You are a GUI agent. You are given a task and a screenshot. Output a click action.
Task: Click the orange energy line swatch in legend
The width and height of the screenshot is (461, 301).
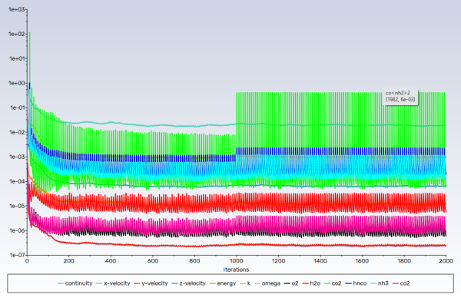click(213, 283)
